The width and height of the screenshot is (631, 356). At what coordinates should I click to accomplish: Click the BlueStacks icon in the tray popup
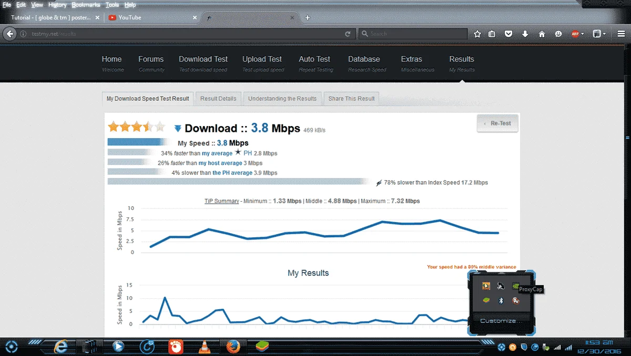click(486, 300)
